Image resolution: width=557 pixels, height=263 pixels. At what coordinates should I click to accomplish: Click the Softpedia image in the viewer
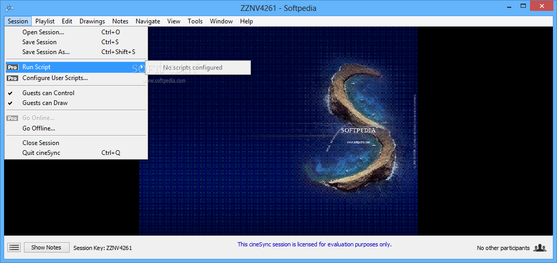click(x=278, y=131)
